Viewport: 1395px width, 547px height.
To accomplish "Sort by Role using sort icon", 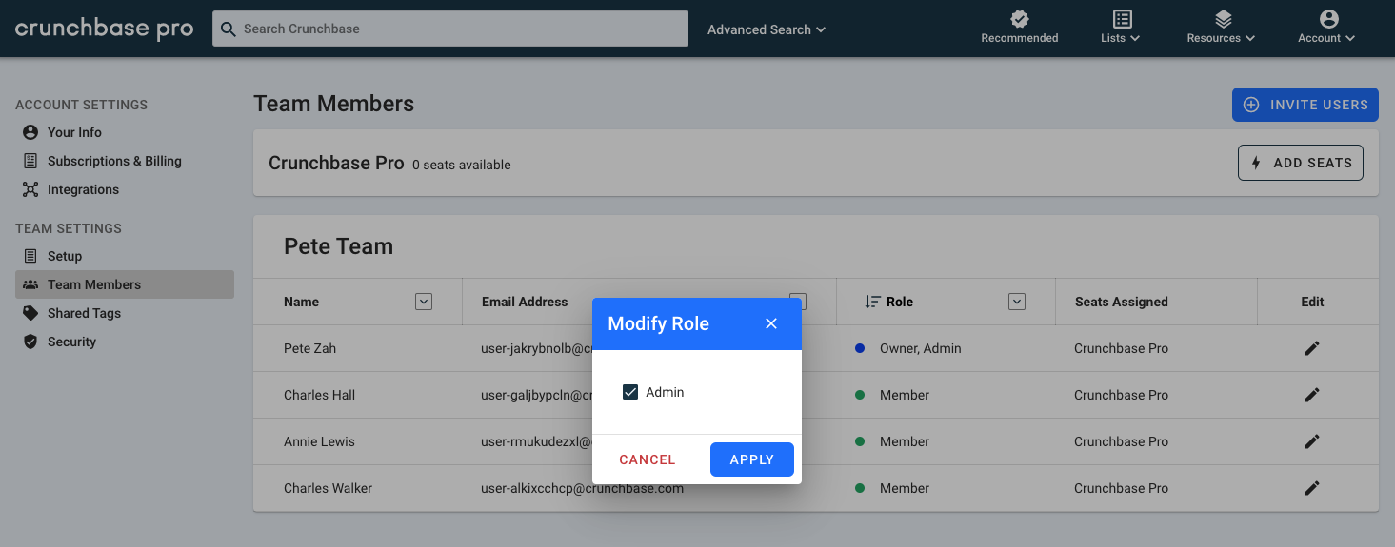I will 872,302.
